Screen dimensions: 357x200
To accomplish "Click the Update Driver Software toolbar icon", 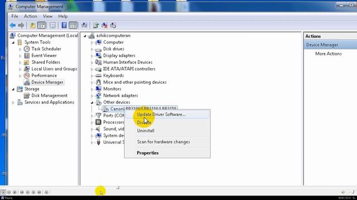I will 96,25.
